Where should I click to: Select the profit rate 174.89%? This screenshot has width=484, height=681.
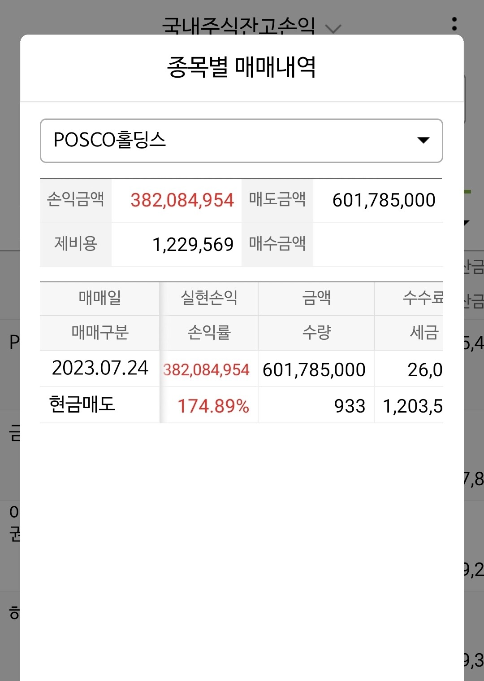coord(213,406)
